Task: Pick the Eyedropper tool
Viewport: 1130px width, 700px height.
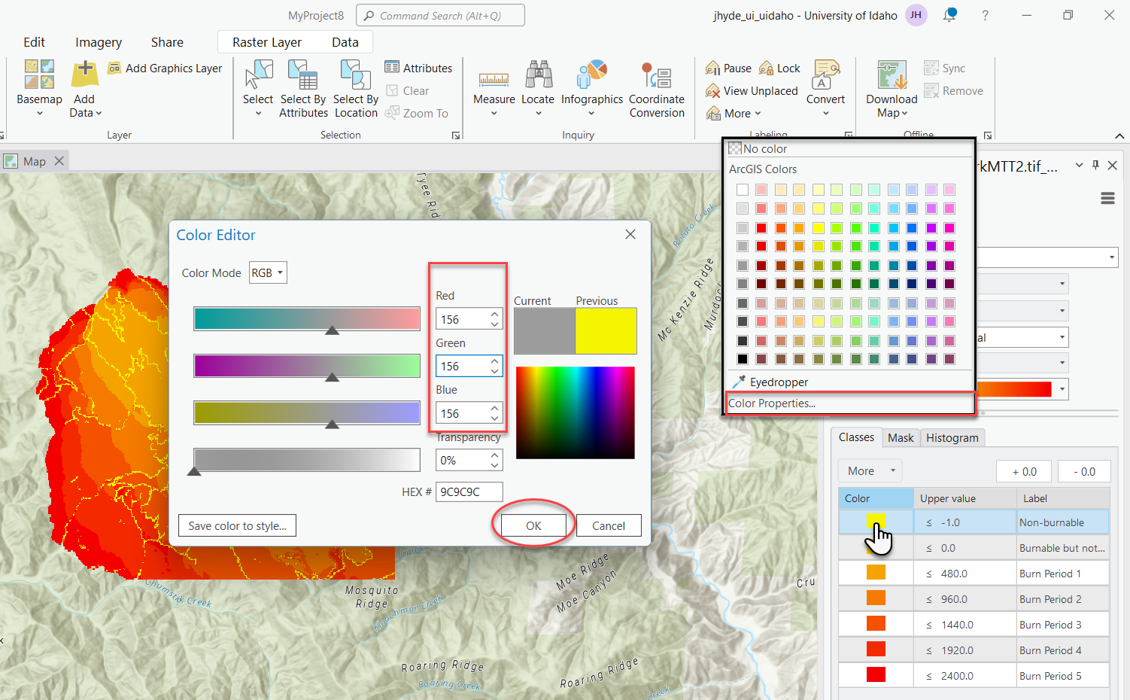Action: (x=770, y=382)
